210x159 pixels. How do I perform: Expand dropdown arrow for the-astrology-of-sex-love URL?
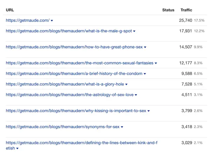tap(136, 95)
